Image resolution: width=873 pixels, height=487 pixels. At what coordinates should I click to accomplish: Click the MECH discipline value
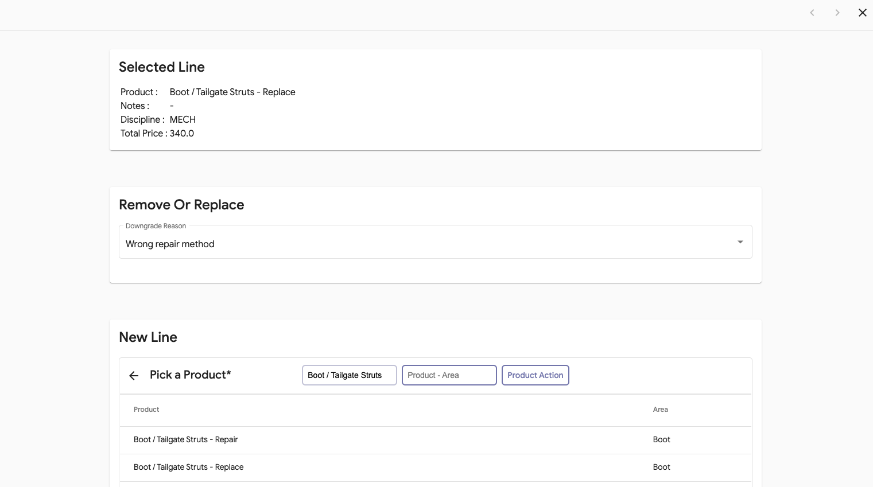pos(183,120)
